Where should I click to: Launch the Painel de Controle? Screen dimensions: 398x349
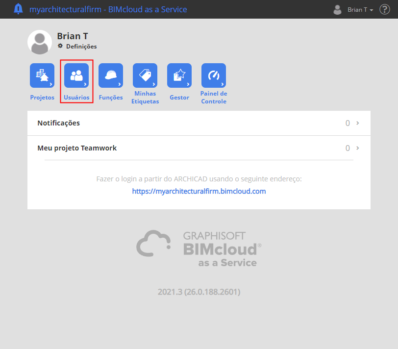coord(213,75)
